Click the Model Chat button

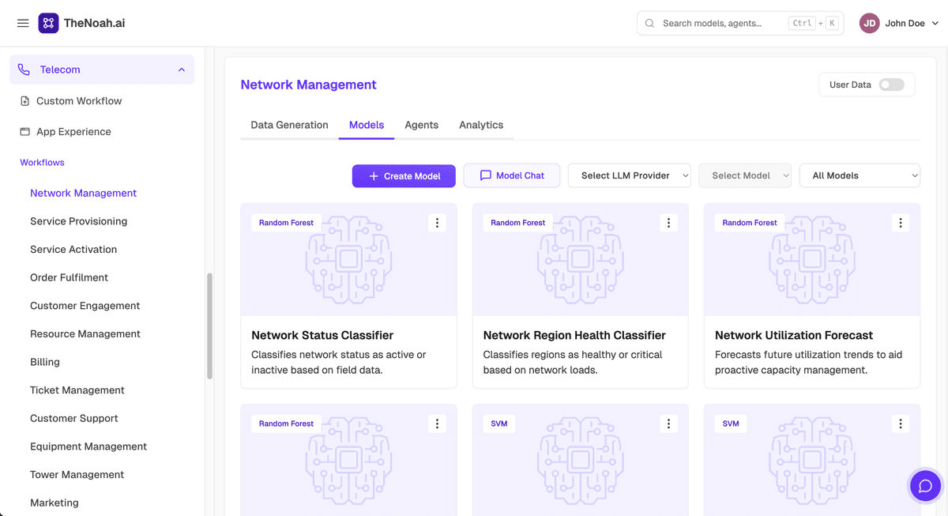point(512,175)
